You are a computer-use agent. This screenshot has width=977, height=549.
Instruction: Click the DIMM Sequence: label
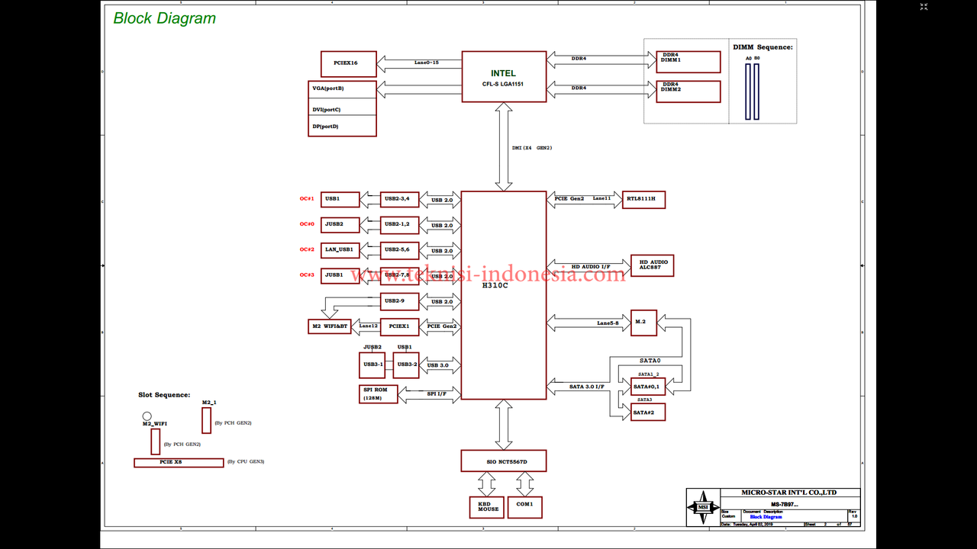[763, 47]
